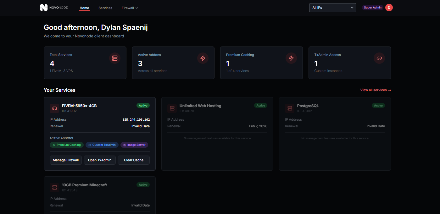
Task: Open the user avatar D menu
Action: click(389, 8)
